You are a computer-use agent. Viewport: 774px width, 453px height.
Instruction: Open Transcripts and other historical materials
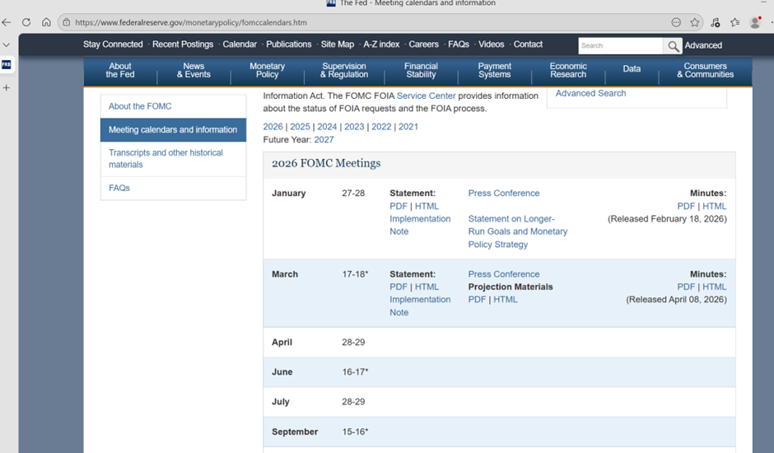click(x=173, y=159)
